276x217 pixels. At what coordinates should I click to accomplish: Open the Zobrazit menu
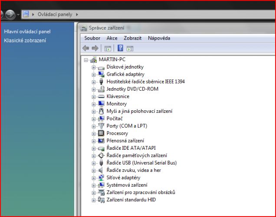pyautogui.click(x=132, y=38)
